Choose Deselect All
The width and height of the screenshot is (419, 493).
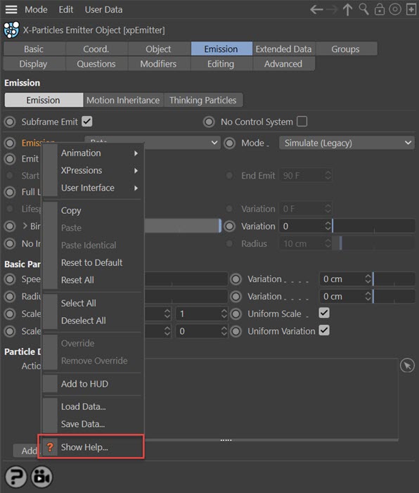click(93, 321)
